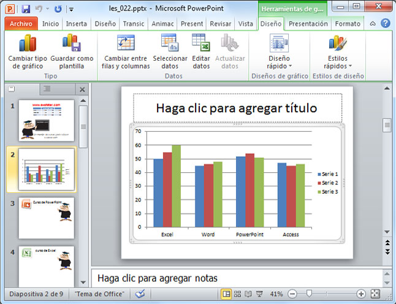Open Seleccionar datos

[x=170, y=52]
